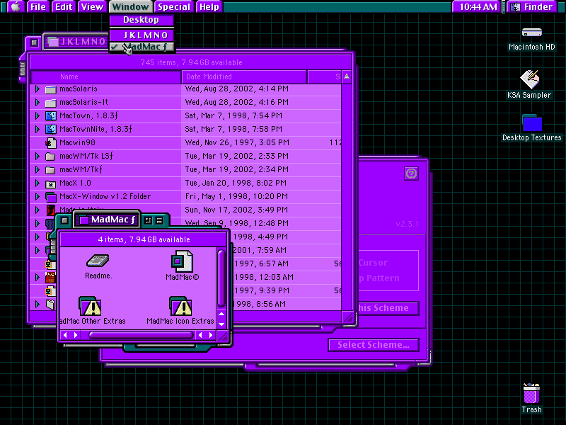The height and width of the screenshot is (425, 566).
Task: Click the MadMac ƒ window windowshade button
Action: pos(160,220)
